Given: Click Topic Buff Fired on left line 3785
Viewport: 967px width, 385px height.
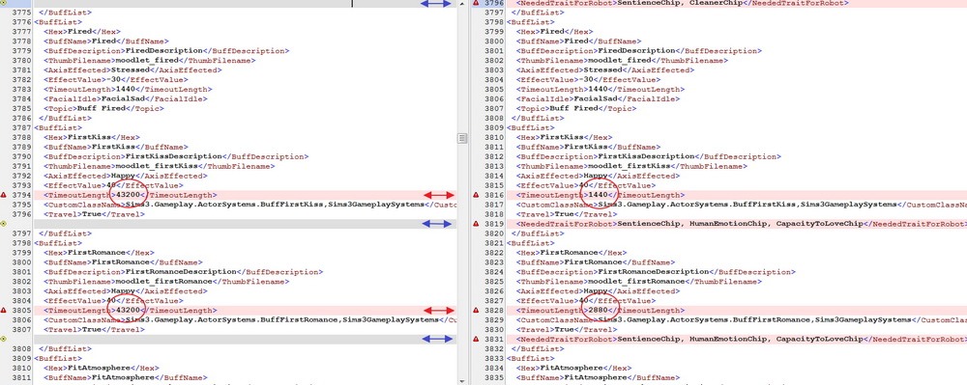Looking at the screenshot, I should (x=103, y=109).
